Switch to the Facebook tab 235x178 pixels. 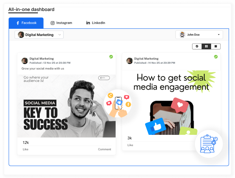coord(26,23)
